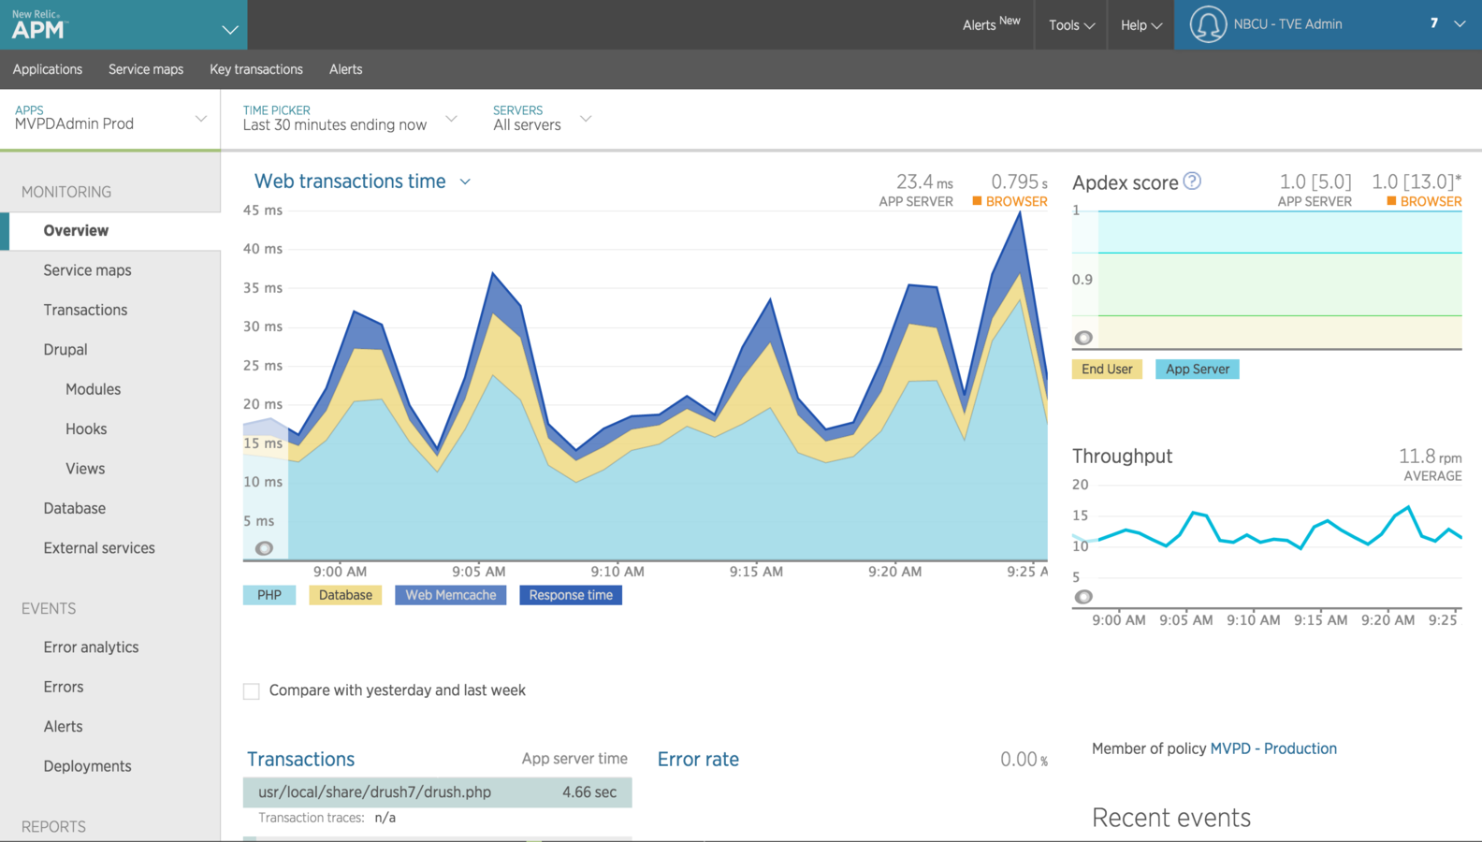The image size is (1482, 842).
Task: Toggle the App Server apdex legend
Action: coord(1198,370)
